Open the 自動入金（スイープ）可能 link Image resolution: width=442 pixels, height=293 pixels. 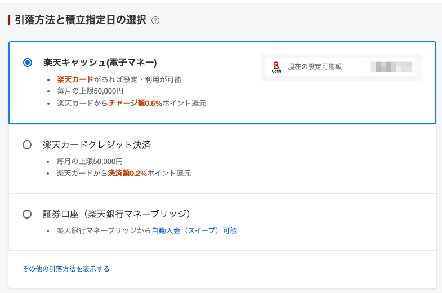194,230
